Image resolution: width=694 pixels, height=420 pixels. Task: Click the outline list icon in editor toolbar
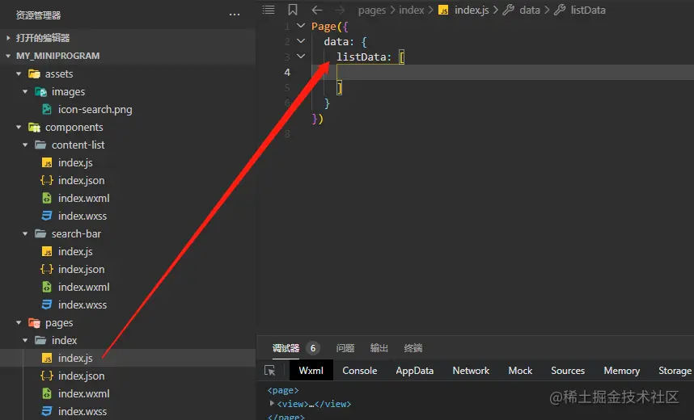[x=269, y=10]
